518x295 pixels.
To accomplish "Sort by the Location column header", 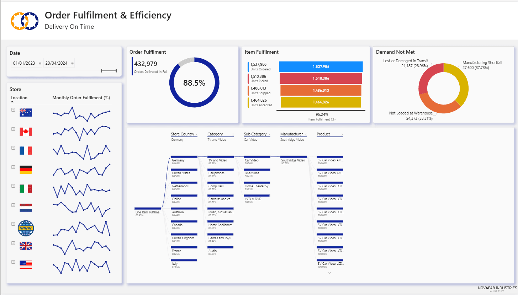I will pyautogui.click(x=19, y=98).
